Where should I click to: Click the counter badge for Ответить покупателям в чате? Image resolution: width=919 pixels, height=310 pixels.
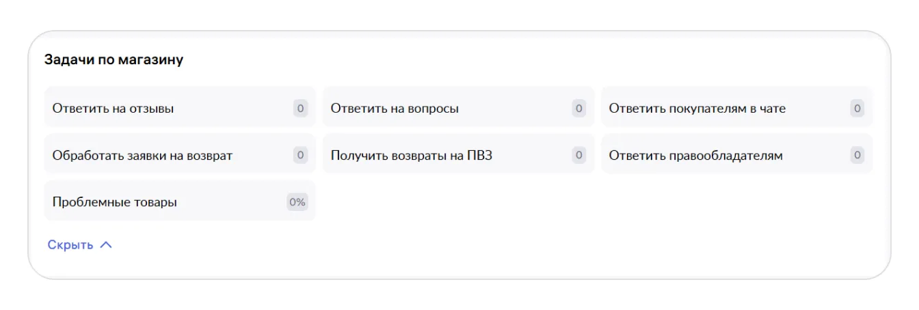(x=857, y=108)
